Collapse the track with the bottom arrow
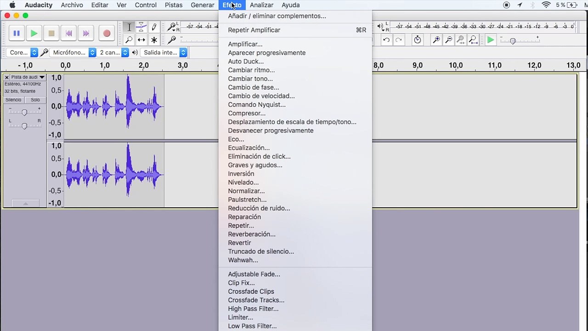This screenshot has width=588, height=331. [25, 203]
